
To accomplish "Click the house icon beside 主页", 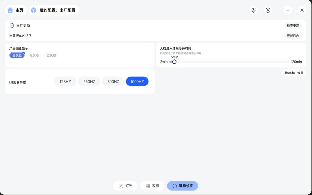I will [10, 10].
